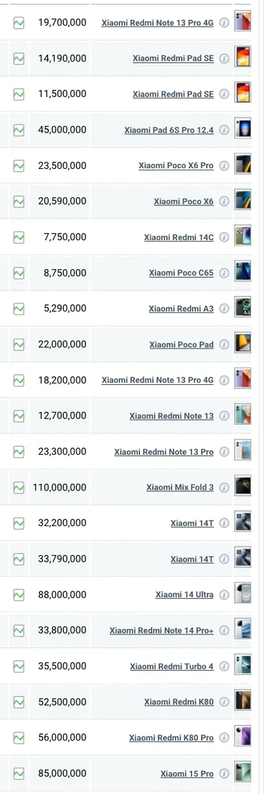This screenshot has height=794, width=264.
Task: Click price chart icon for Xiaomi Mix Fold 3
Action: [18, 488]
